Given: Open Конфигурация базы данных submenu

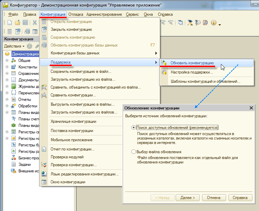Looking at the screenshot, I should point(99,53).
